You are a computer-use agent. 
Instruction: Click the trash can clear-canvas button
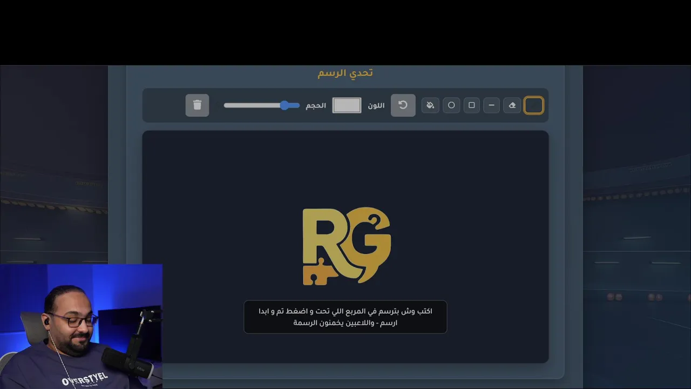point(197,105)
